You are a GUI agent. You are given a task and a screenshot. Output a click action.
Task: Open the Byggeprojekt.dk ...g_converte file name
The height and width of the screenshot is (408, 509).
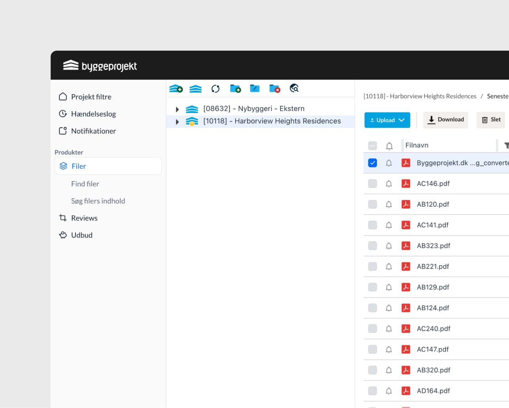click(x=463, y=163)
